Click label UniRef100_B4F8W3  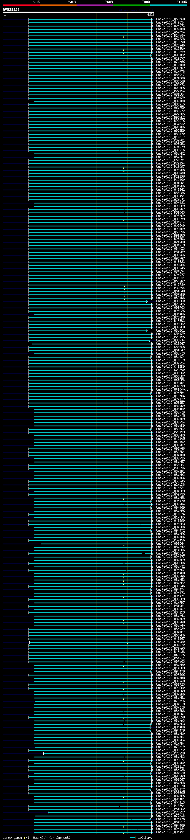[170, 321]
